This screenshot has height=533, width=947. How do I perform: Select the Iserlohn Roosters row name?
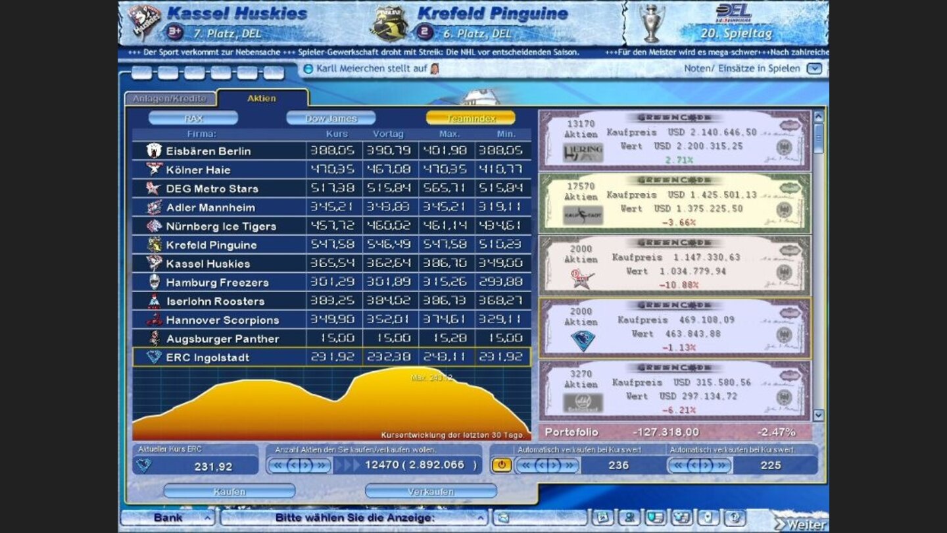(215, 301)
